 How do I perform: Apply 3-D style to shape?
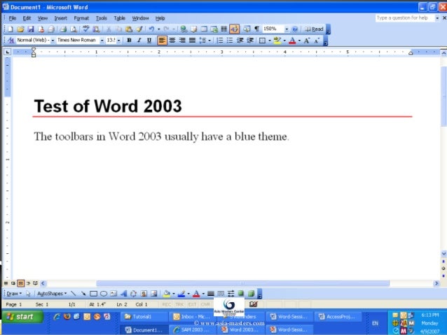pos(251,294)
